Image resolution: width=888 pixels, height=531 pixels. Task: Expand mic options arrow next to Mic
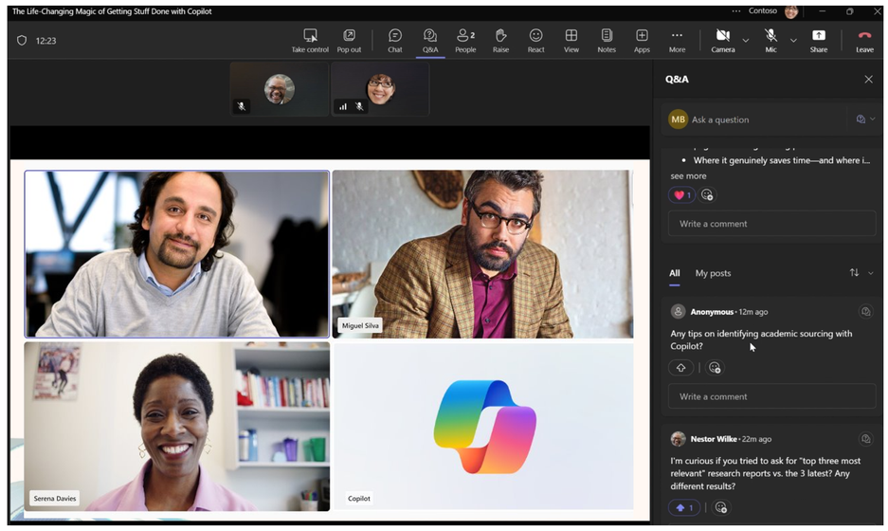click(793, 40)
